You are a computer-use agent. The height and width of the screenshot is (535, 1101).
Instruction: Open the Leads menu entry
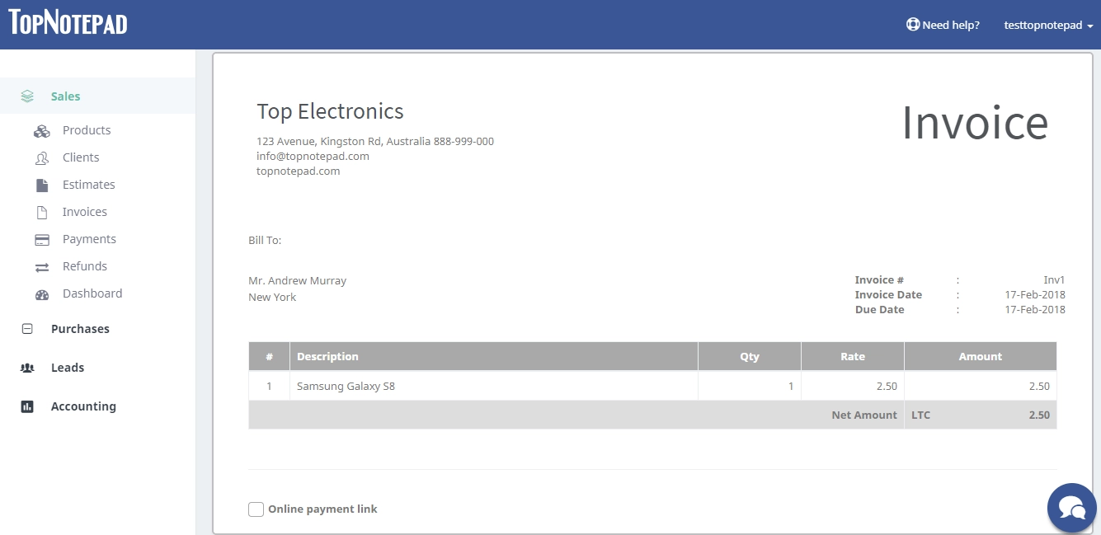pos(68,368)
